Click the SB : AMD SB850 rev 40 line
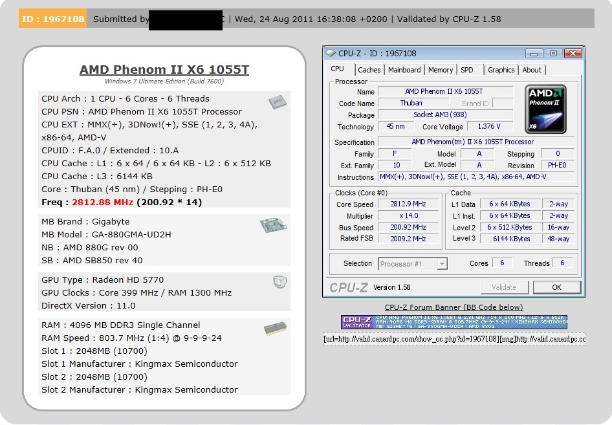The width and height of the screenshot is (612, 425). pos(92,260)
